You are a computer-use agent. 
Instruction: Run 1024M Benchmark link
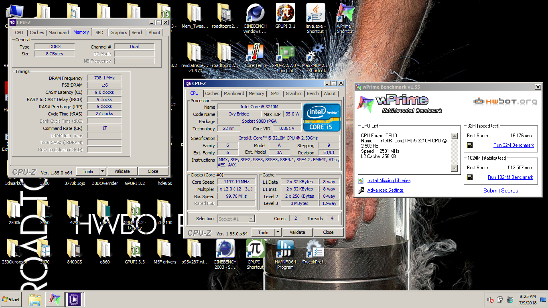[x=510, y=177]
